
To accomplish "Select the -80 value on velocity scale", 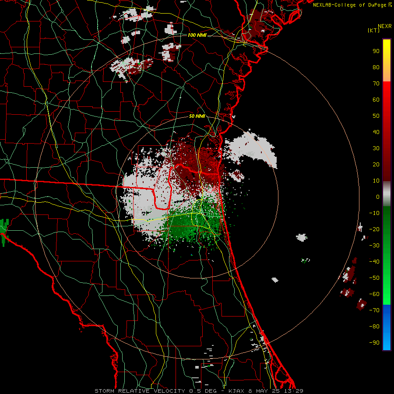I will (374, 327).
